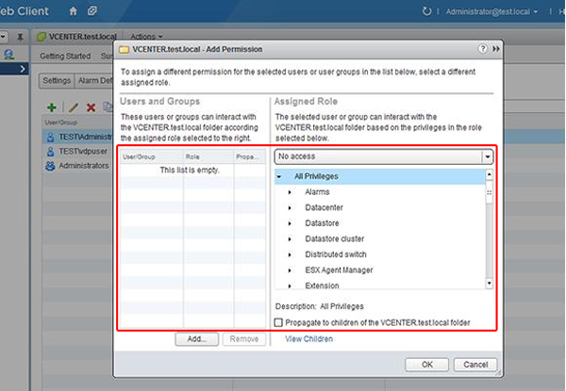The width and height of the screenshot is (566, 391).
Task: Select Administrators row in background list
Action: click(78, 166)
